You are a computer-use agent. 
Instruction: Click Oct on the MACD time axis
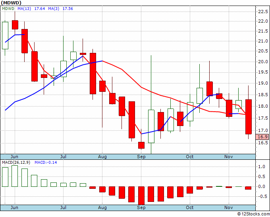click(x=190, y=207)
